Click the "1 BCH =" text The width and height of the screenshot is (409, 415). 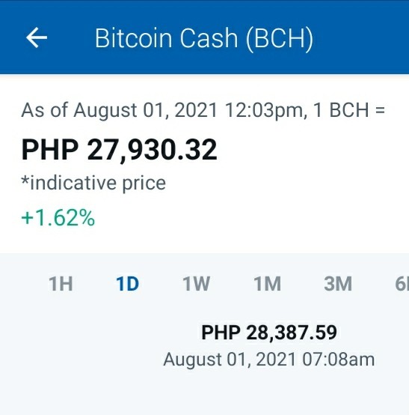pos(349,110)
